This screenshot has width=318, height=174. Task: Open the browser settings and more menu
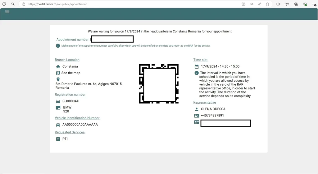tap(314, 4)
